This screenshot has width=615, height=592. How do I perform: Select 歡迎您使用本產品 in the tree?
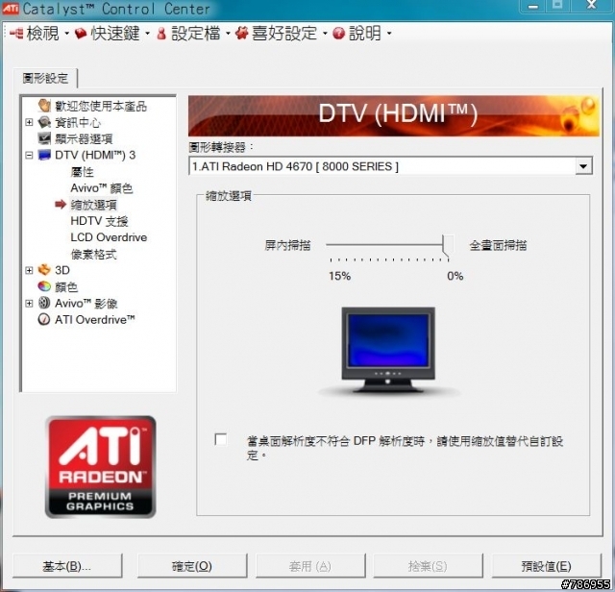click(x=101, y=106)
